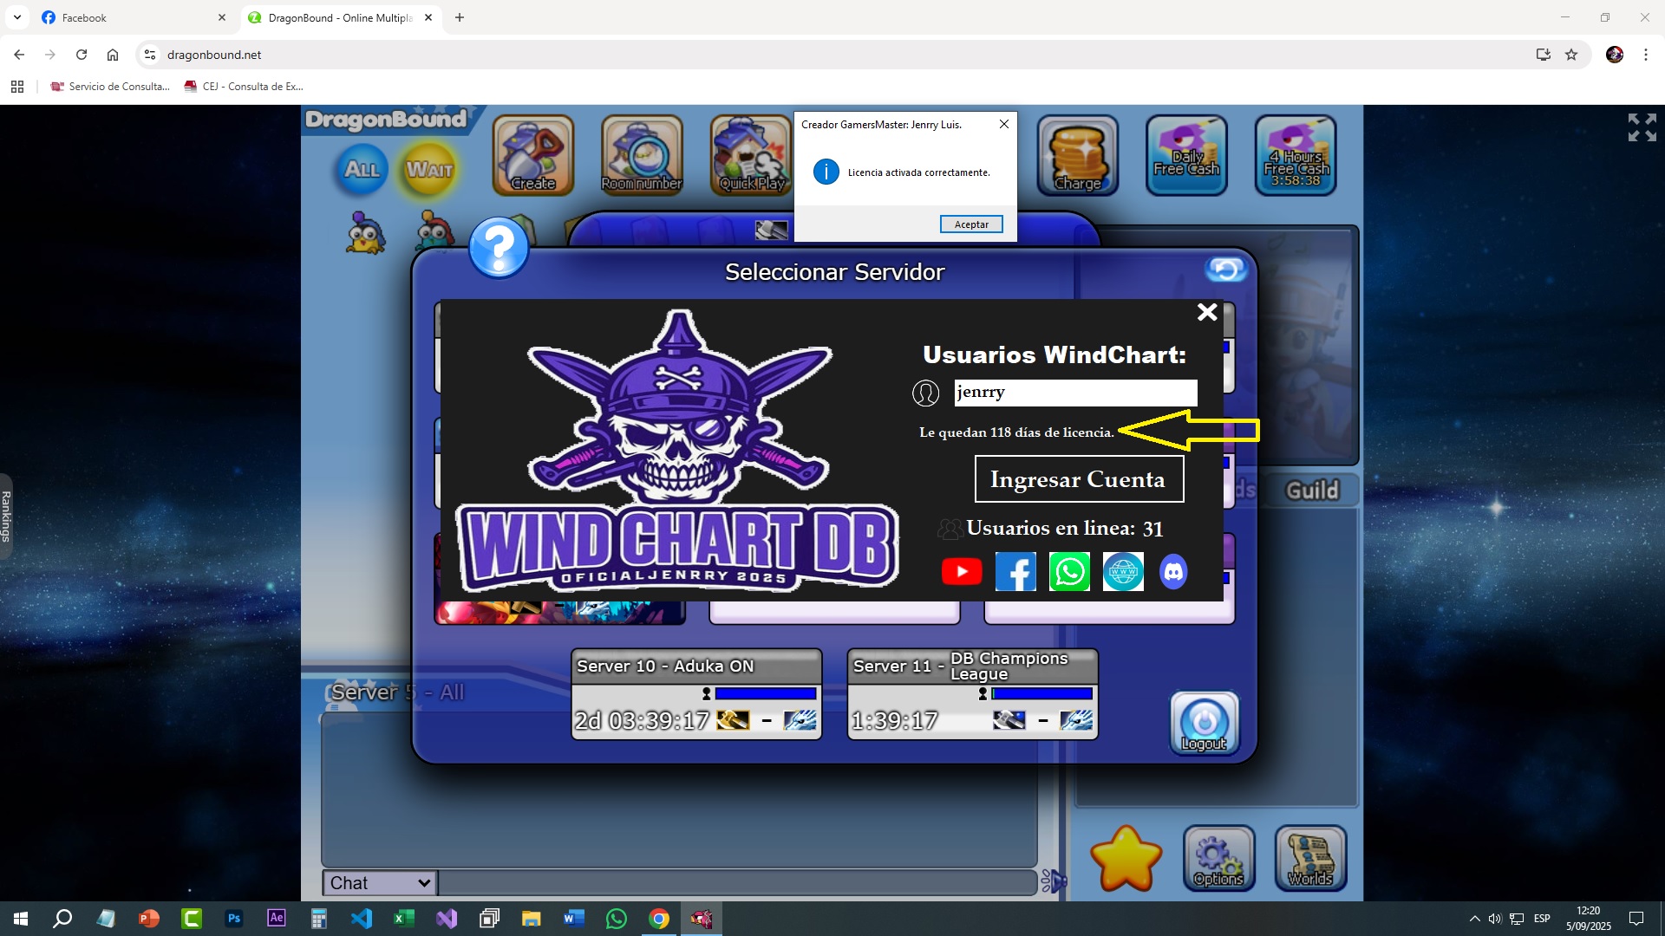Toggle fullscreen mode for the game

coord(1642,127)
